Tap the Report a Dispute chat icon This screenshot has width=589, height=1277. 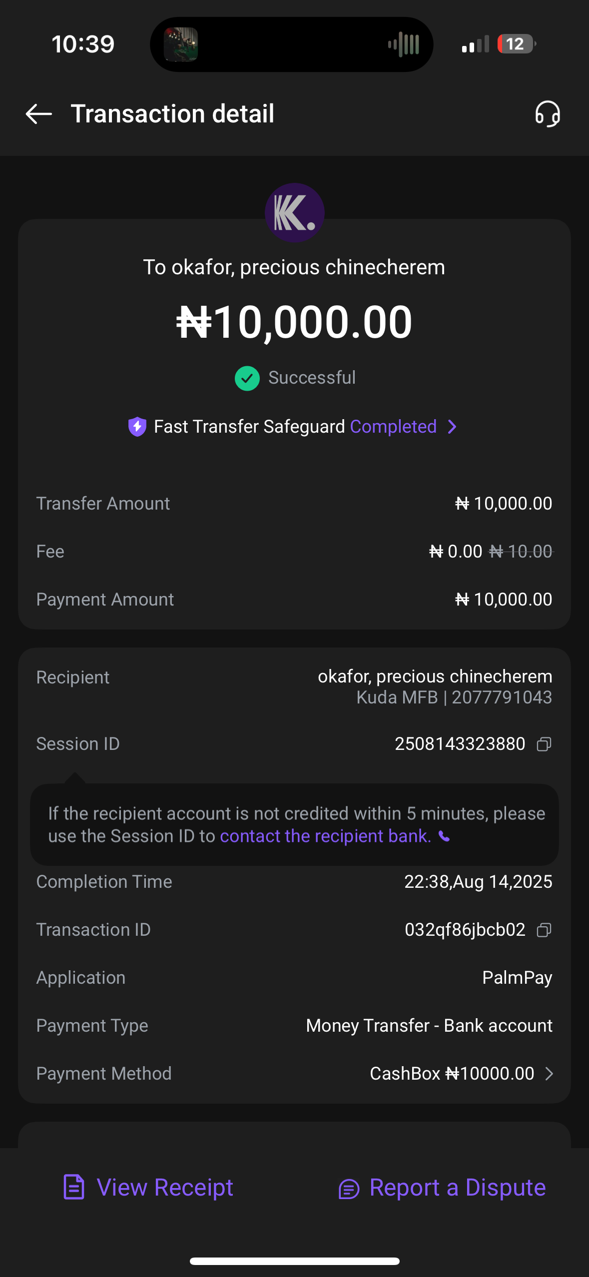(x=349, y=1189)
